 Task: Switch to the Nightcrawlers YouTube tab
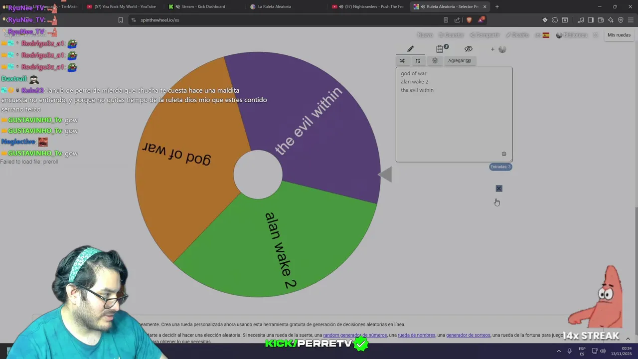pos(369,6)
